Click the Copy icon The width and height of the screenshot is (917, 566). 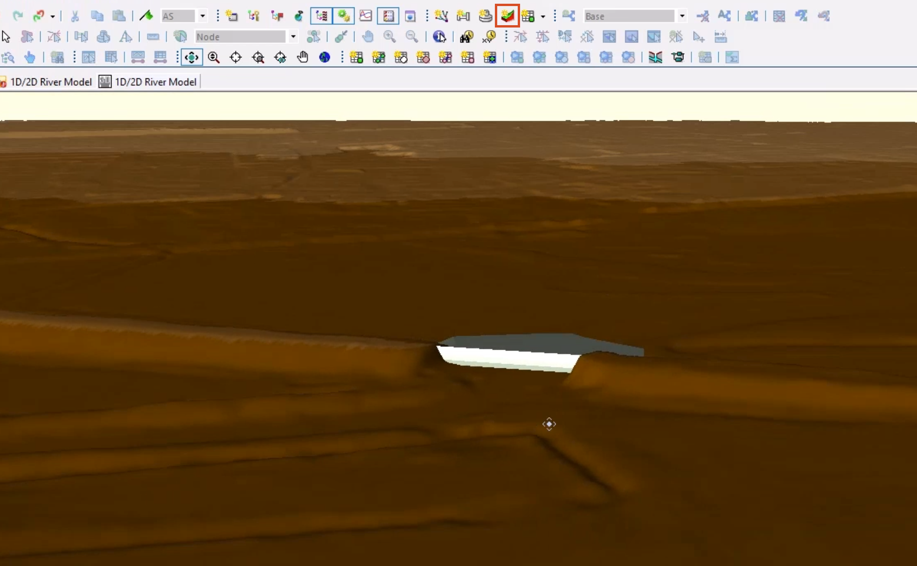(x=97, y=16)
